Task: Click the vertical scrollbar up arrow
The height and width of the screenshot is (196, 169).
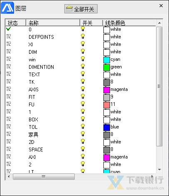Action: click(159, 23)
